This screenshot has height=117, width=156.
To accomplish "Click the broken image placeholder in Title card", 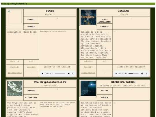I will tap(15, 16).
